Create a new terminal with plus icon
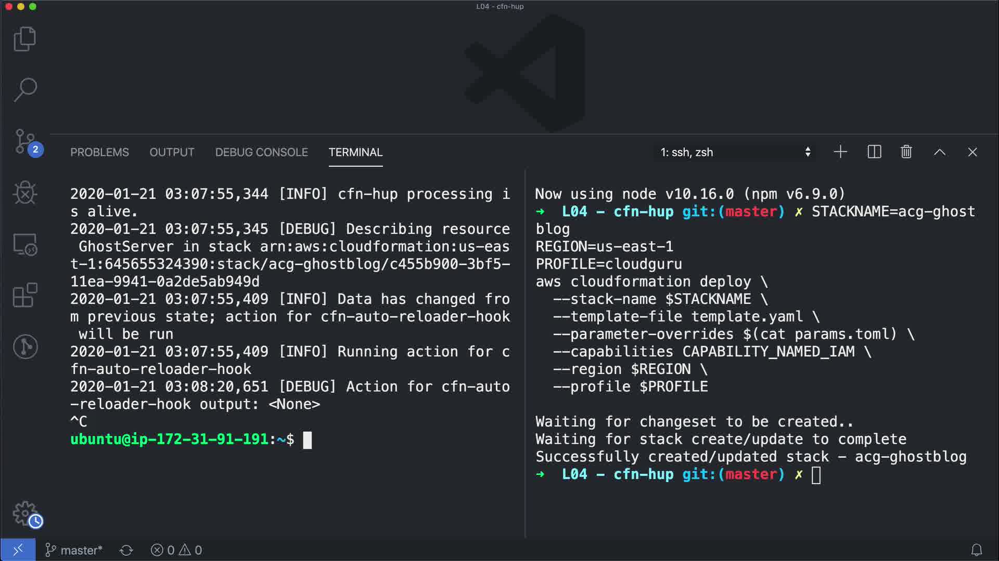Image resolution: width=999 pixels, height=561 pixels. point(840,152)
